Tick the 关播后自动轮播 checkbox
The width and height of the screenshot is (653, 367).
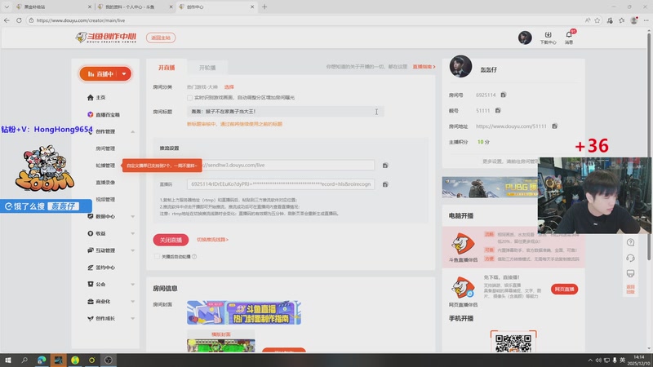click(157, 256)
